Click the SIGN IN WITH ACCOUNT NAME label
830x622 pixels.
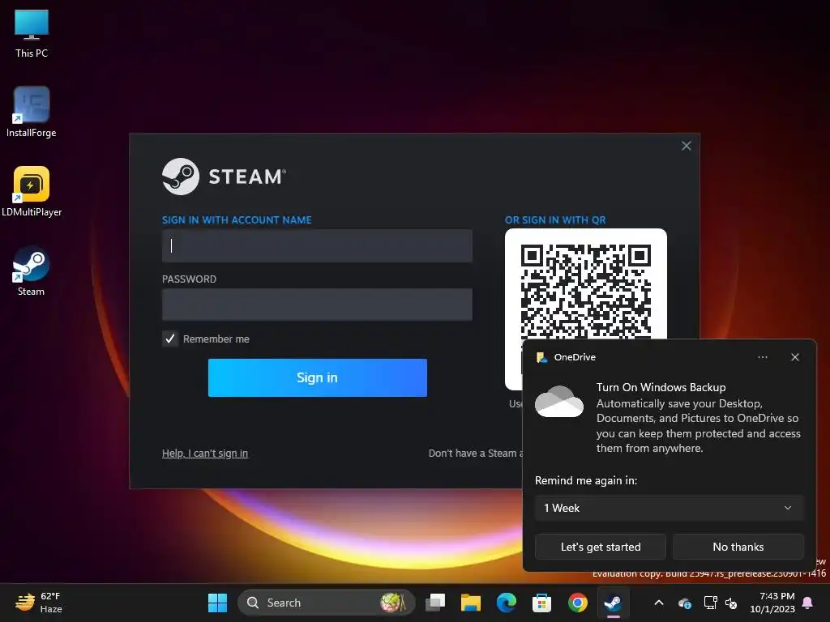(237, 220)
